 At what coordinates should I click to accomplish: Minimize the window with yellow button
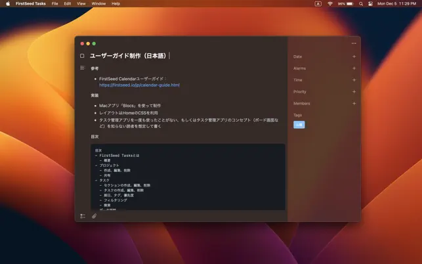(x=88, y=43)
